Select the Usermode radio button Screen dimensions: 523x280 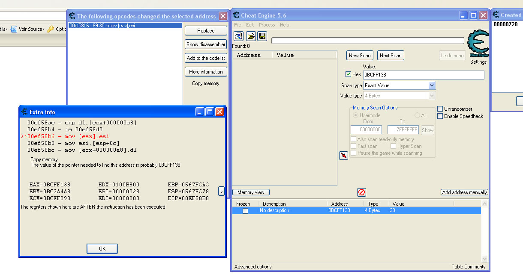coord(355,115)
